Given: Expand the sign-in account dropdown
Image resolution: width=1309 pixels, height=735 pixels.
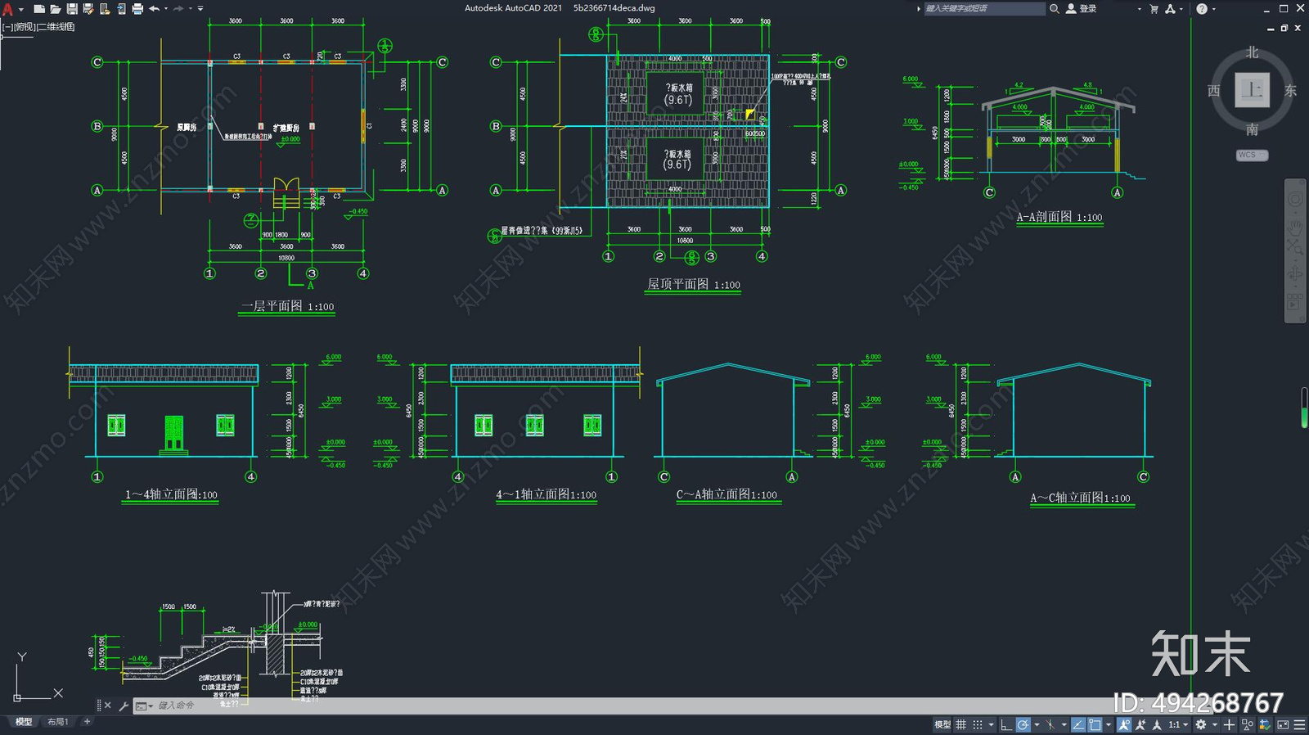Looking at the screenshot, I should [1139, 9].
